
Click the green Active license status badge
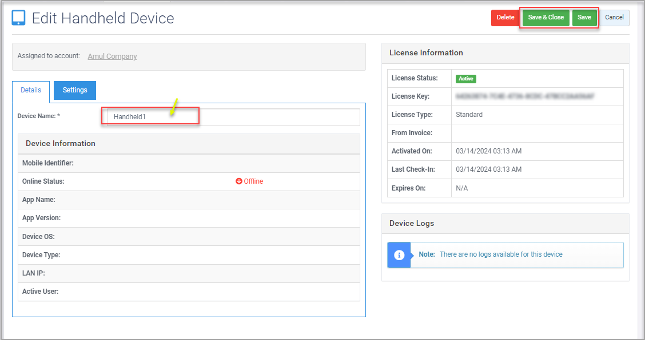coord(465,78)
